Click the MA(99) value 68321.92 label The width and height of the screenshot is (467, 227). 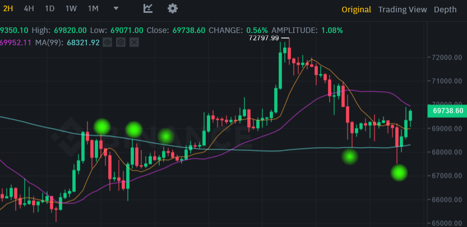[83, 42]
